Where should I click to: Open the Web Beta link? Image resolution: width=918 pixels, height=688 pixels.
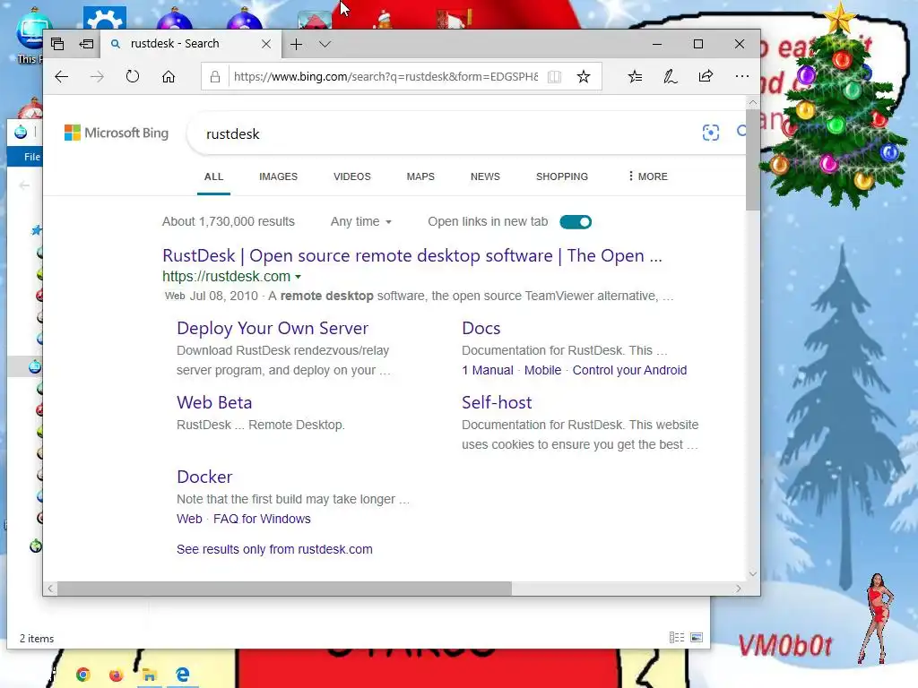[214, 402]
